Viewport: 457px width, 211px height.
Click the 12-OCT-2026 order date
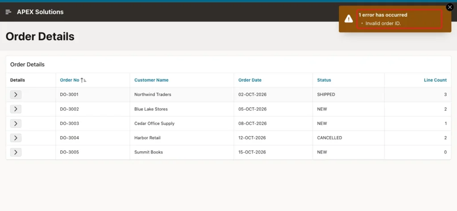coord(252,137)
